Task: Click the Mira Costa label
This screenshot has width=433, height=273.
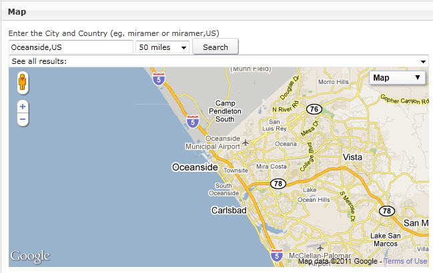Action: pyautogui.click(x=271, y=166)
